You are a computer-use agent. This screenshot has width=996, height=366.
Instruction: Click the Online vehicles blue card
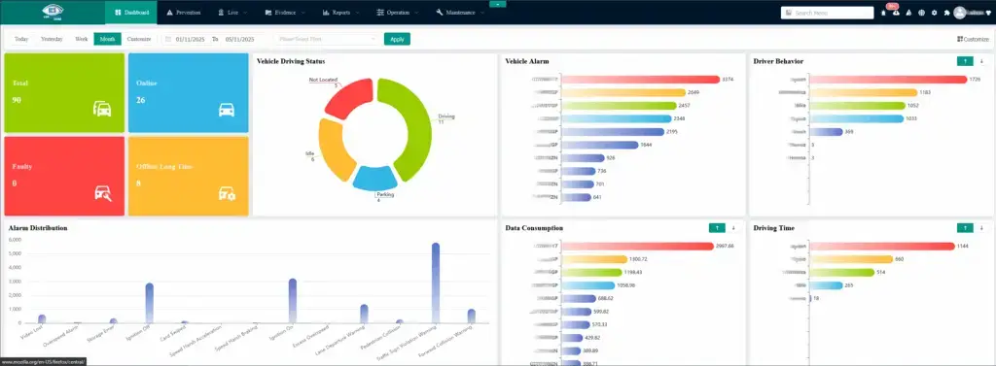point(188,92)
